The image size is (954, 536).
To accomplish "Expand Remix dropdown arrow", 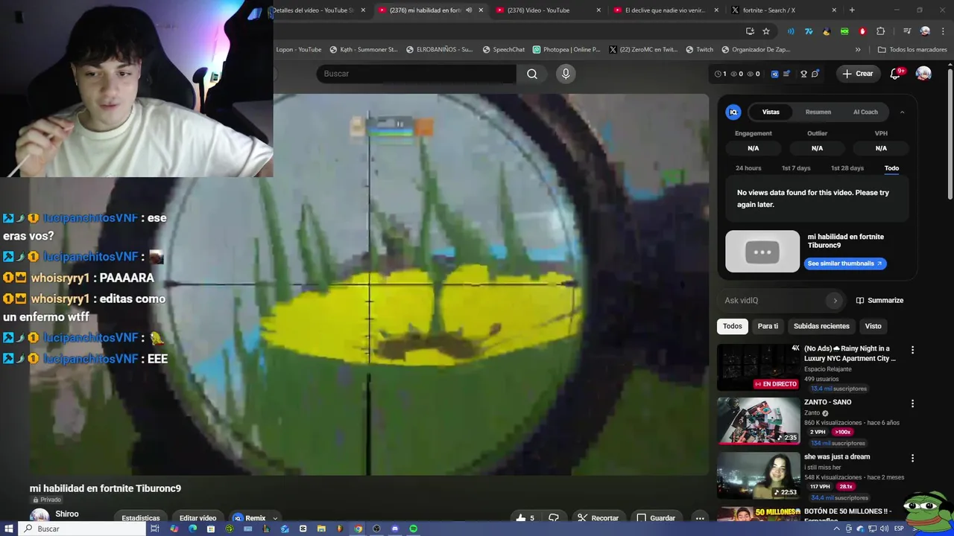I will tap(275, 518).
